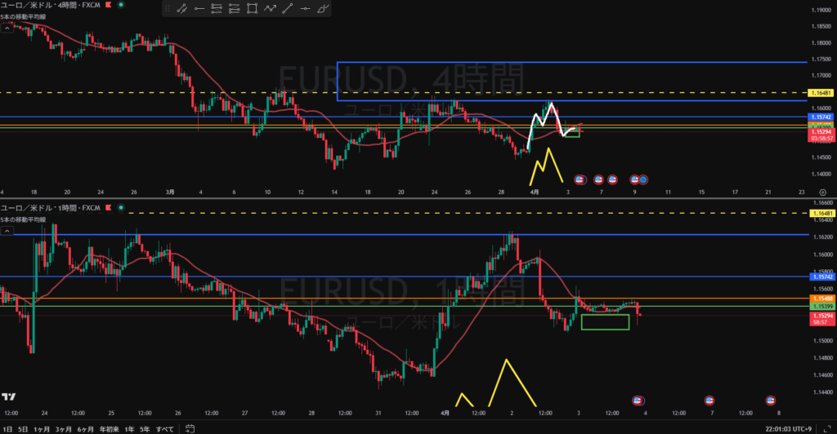The width and height of the screenshot is (837, 434).
Task: Select the すべて time range
Action: click(164, 428)
